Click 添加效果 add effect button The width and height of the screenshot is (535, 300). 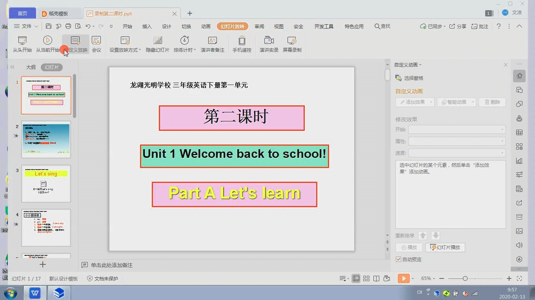point(415,102)
